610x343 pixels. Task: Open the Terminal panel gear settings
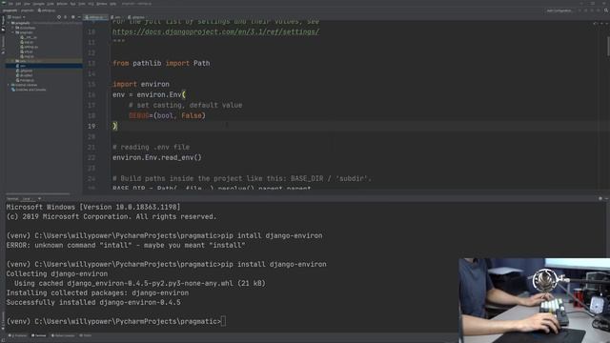(600, 199)
